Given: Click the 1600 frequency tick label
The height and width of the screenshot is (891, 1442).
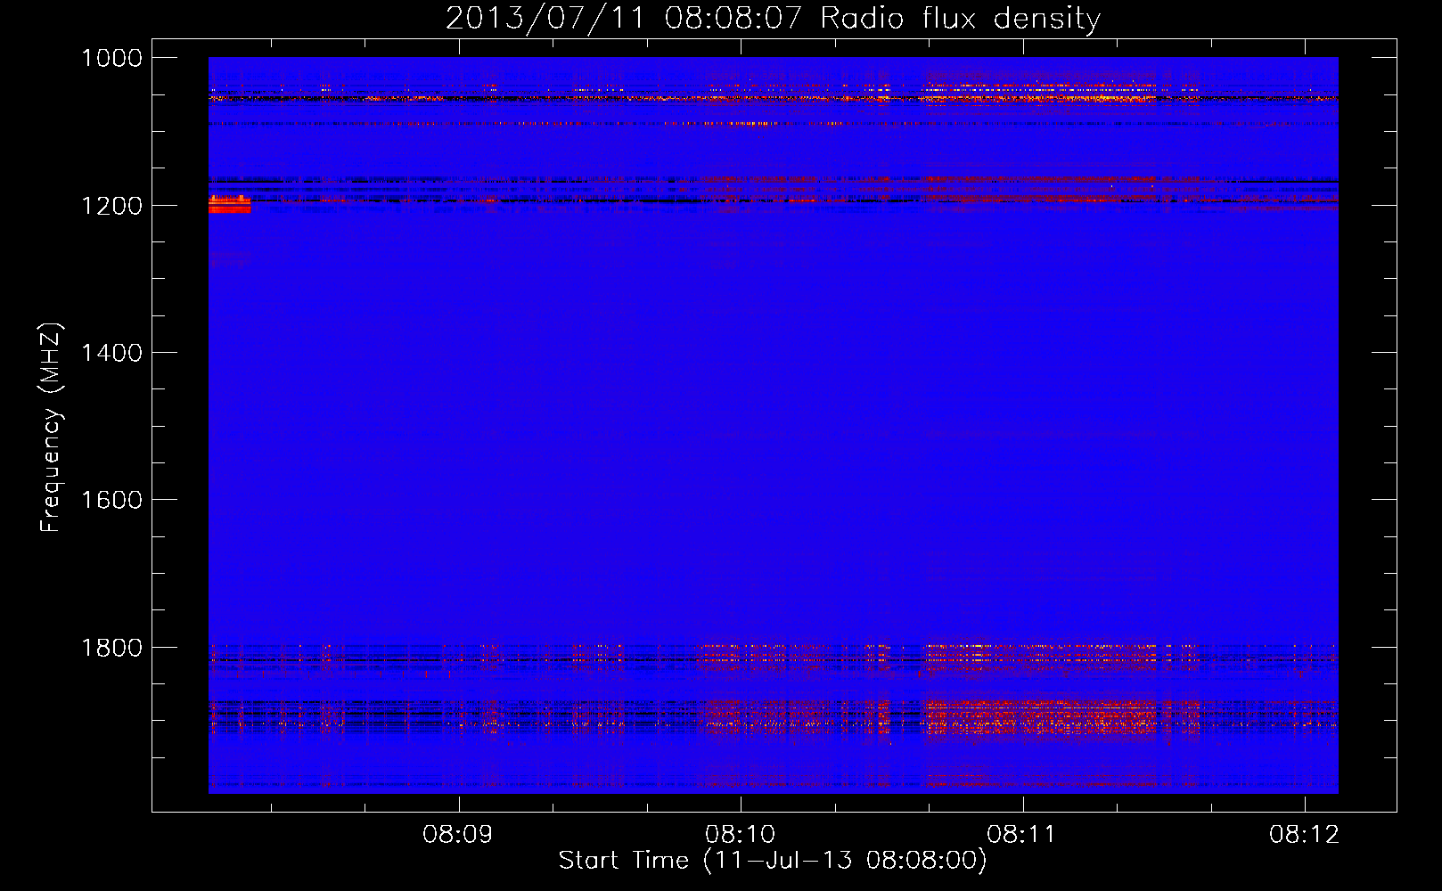Looking at the screenshot, I should (111, 500).
